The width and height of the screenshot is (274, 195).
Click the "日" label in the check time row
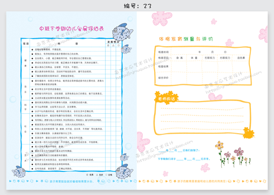click(225, 52)
